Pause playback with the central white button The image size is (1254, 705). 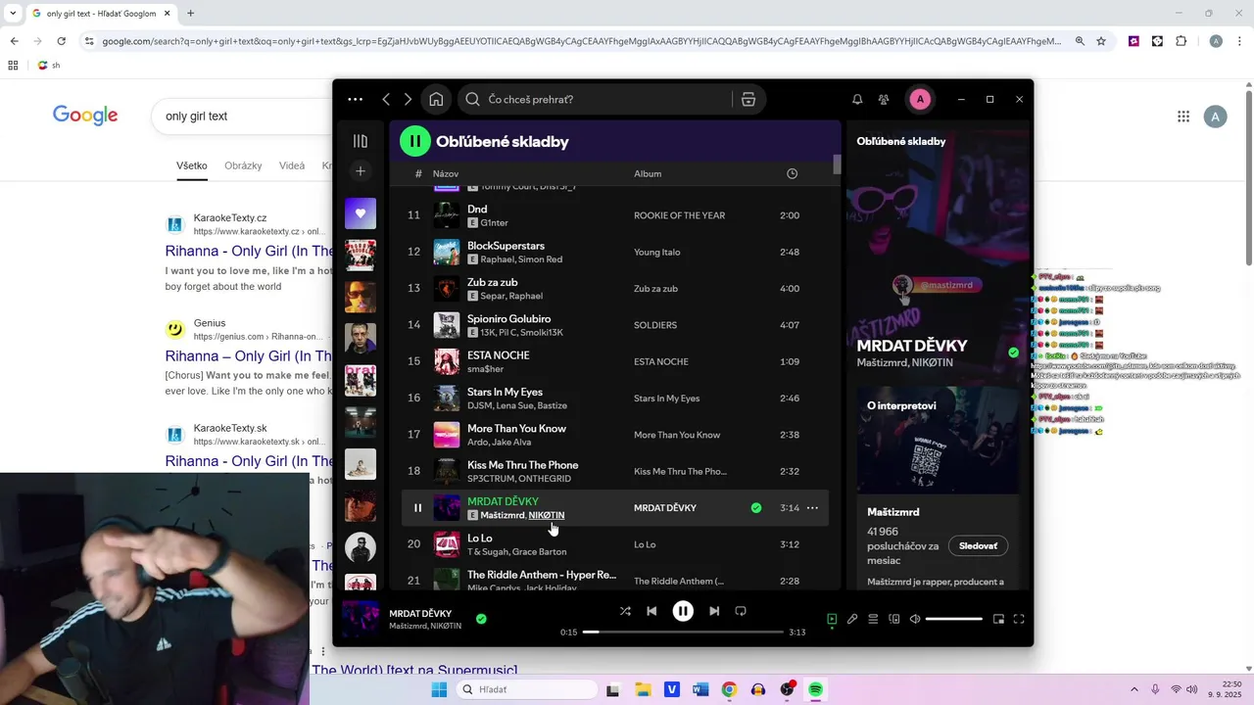point(683,611)
